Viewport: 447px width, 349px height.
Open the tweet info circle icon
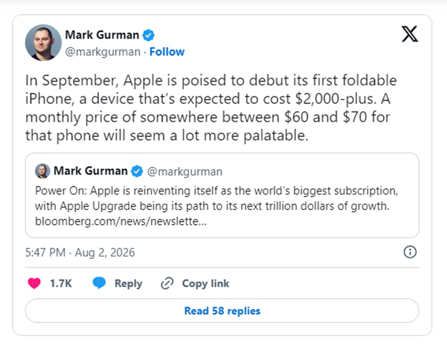click(410, 252)
